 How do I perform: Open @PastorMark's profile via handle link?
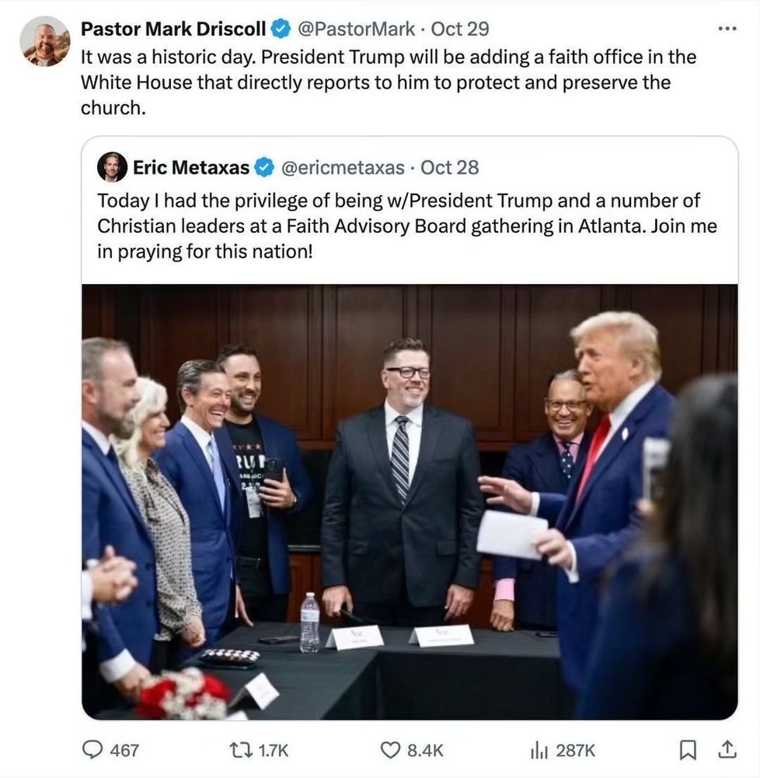359,28
